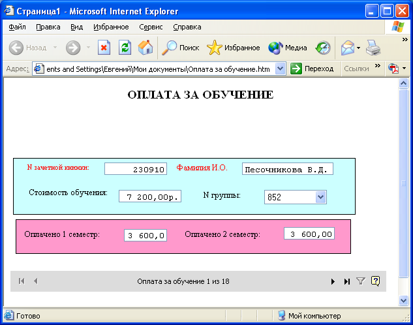This screenshot has width=413, height=325.
Task: Go to the Home page icon
Action: point(145,48)
